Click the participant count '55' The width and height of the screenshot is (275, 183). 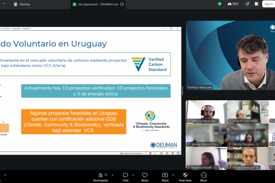pyautogui.click(x=106, y=175)
